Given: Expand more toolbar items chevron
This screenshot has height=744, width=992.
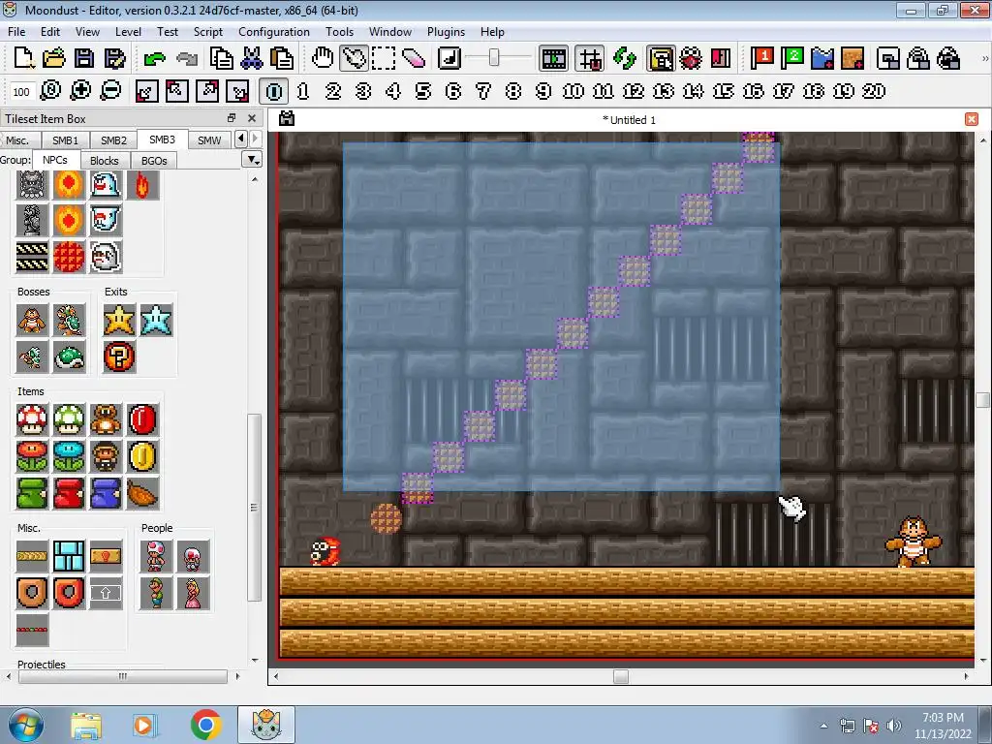Looking at the screenshot, I should tap(984, 58).
